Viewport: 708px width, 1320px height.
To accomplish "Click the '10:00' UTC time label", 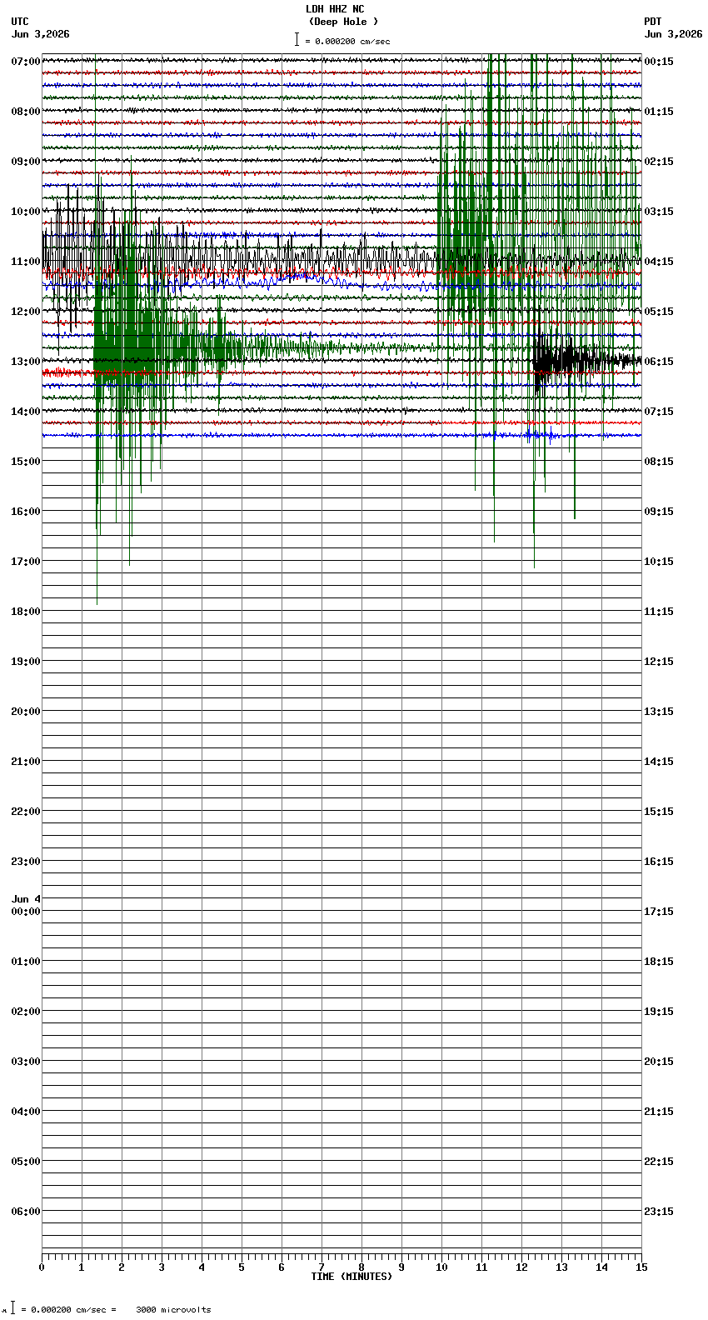I will pos(26,211).
